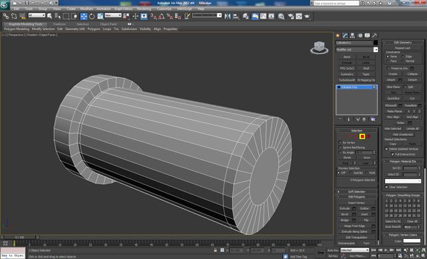
Task: Click the Symmetry modifier button
Action: coord(347,74)
